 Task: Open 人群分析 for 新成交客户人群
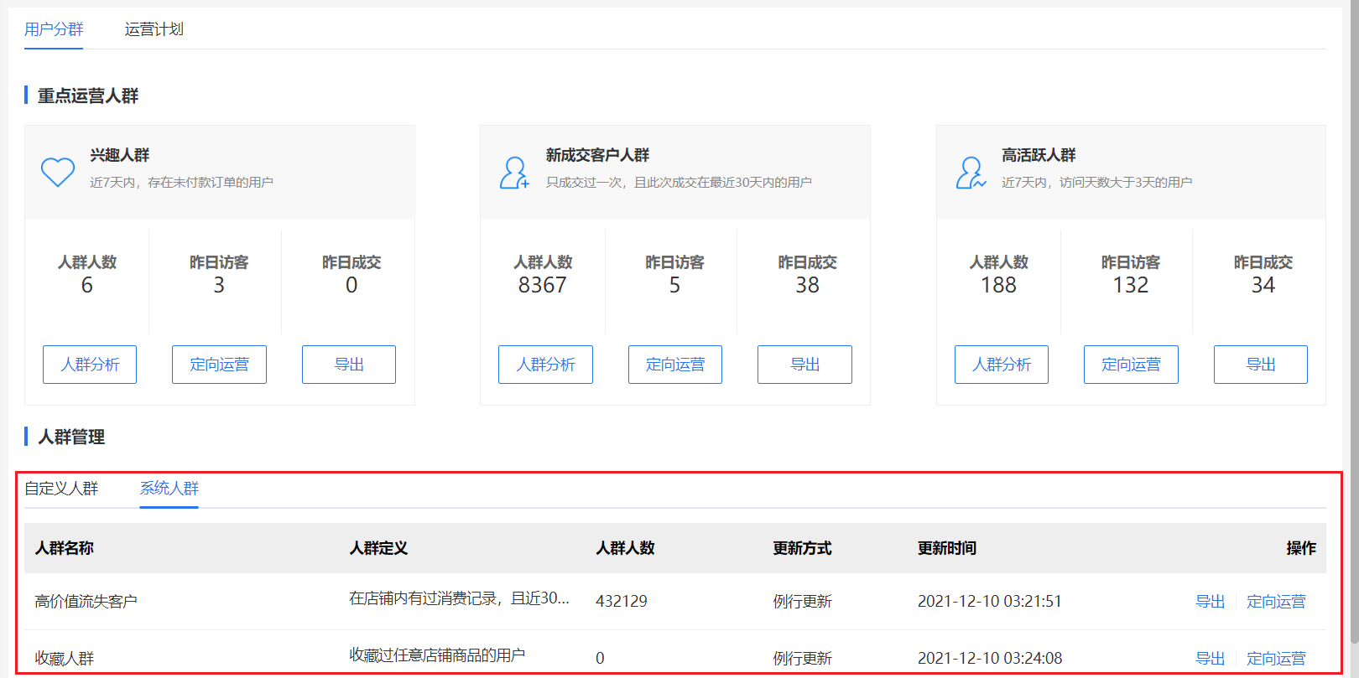point(545,365)
